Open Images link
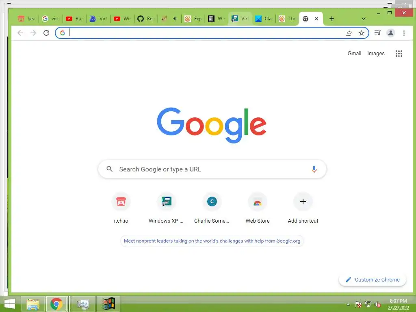This screenshot has width=416, height=312. [376, 53]
